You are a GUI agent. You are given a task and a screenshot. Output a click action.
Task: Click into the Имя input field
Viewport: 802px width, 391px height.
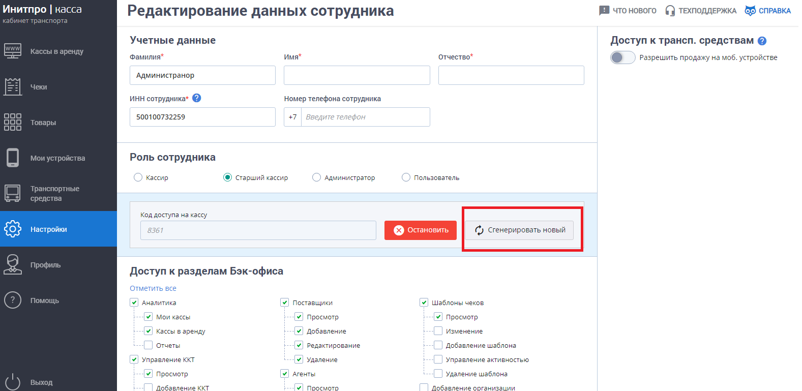click(x=357, y=75)
